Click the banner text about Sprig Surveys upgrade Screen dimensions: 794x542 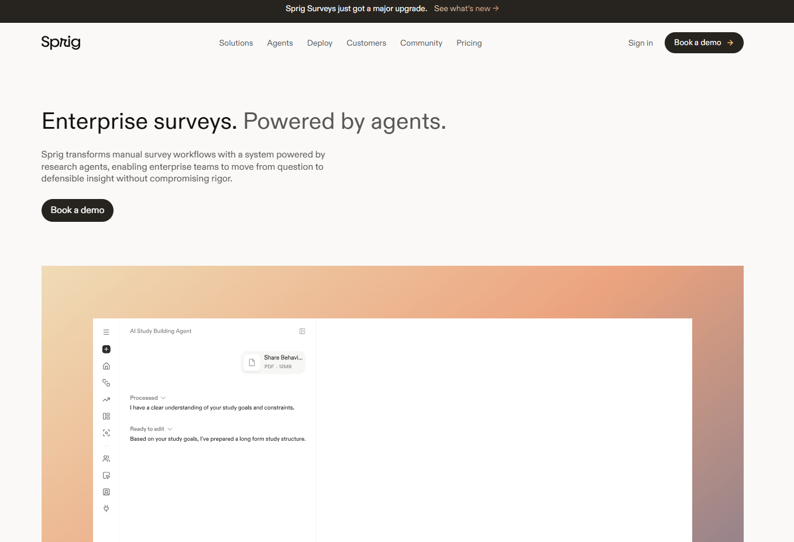[356, 8]
